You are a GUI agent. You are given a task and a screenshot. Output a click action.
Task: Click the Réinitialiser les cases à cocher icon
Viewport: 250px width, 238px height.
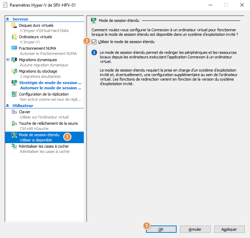click(14, 146)
